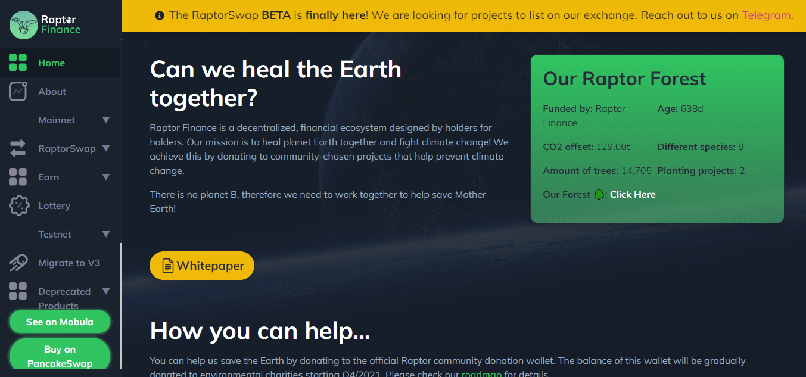This screenshot has width=806, height=377.
Task: Expand the RaptorSwap submenu arrow
Action: [106, 148]
